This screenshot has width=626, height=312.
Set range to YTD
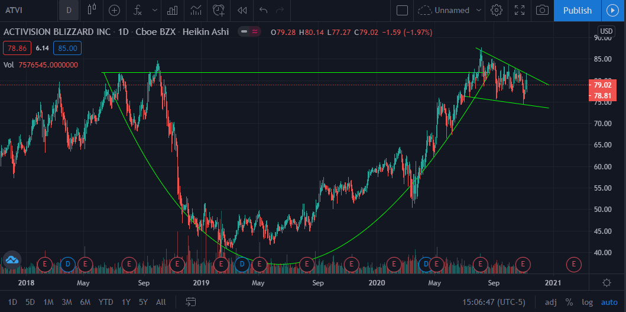(106, 302)
